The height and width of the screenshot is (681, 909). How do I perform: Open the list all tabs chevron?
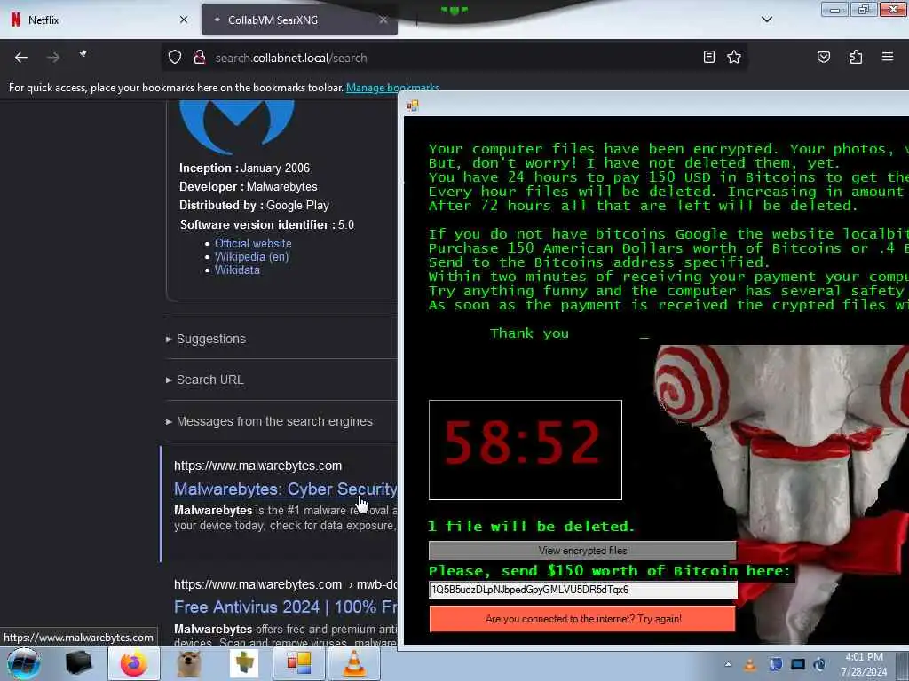(766, 20)
